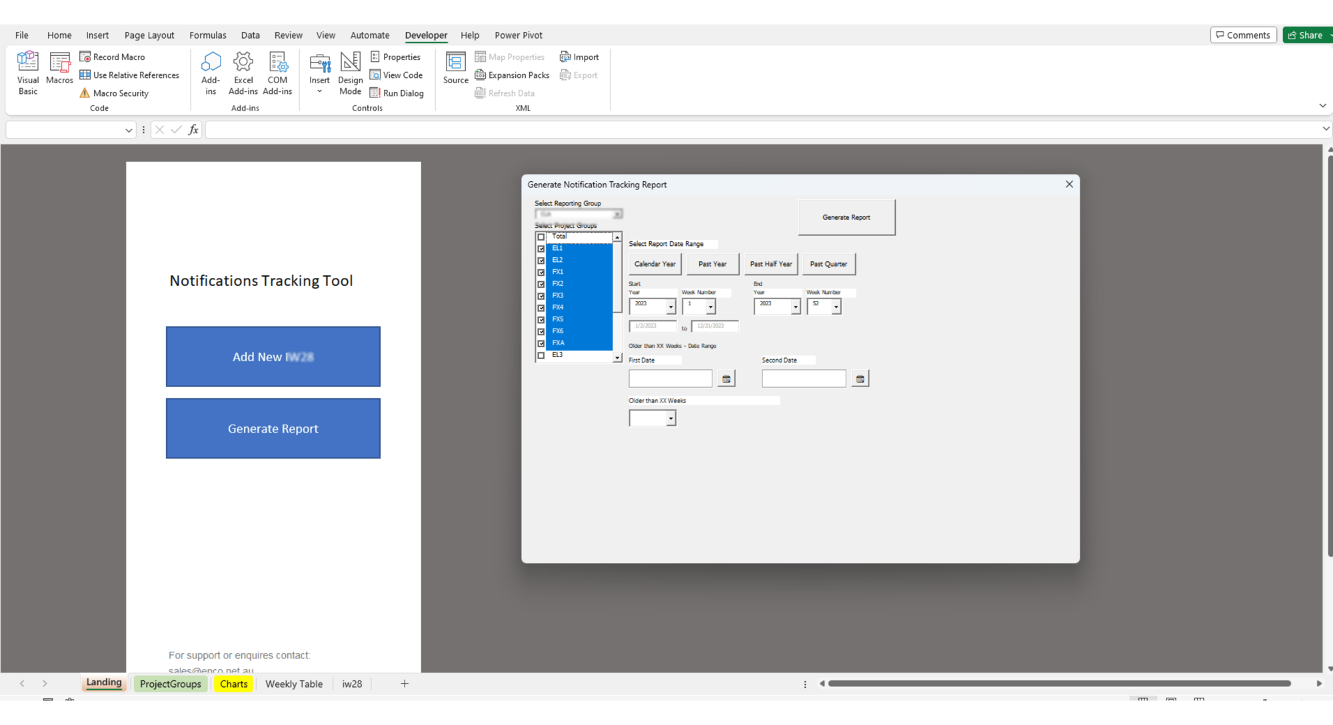Expand the Name Box dropdown
Image resolution: width=1333 pixels, height=725 pixels.
(x=129, y=130)
